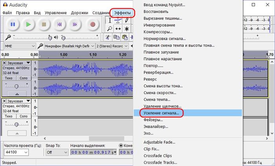275x166 pixels.
Task: Open the Дорожки menu
Action: 79,13
